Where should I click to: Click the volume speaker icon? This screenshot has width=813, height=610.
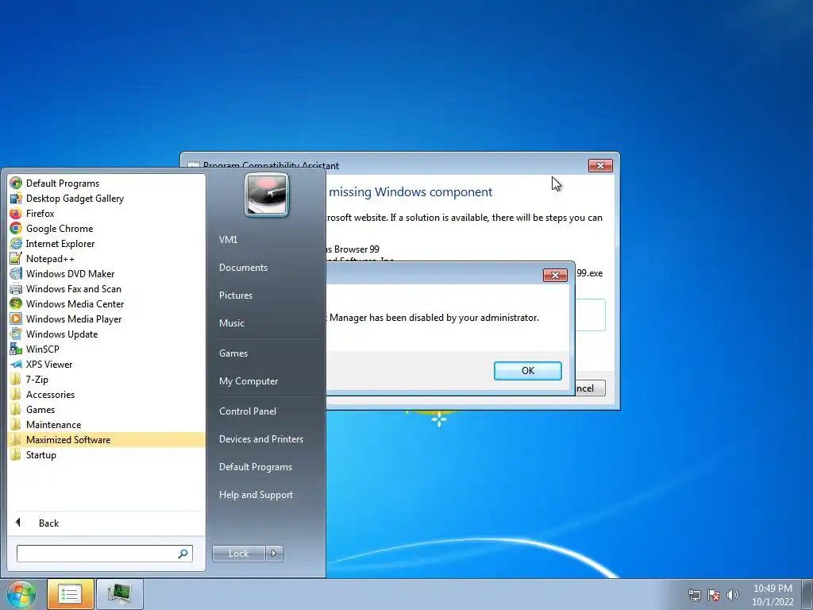[732, 595]
